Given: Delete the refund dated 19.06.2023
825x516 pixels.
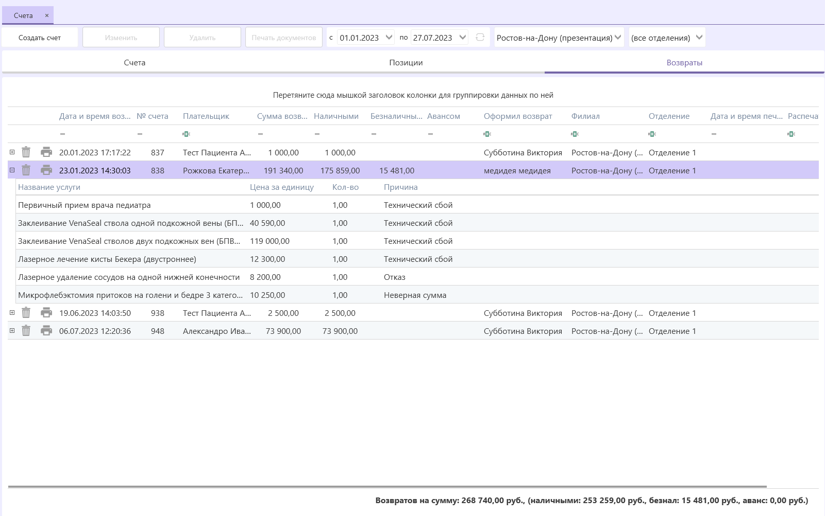Looking at the screenshot, I should tap(26, 313).
